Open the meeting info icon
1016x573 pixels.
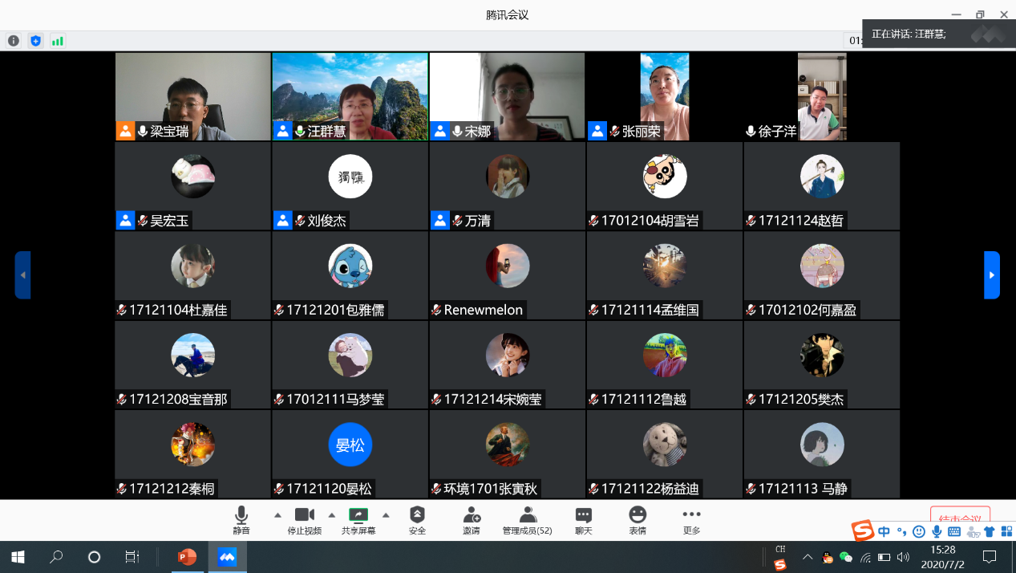coord(14,41)
